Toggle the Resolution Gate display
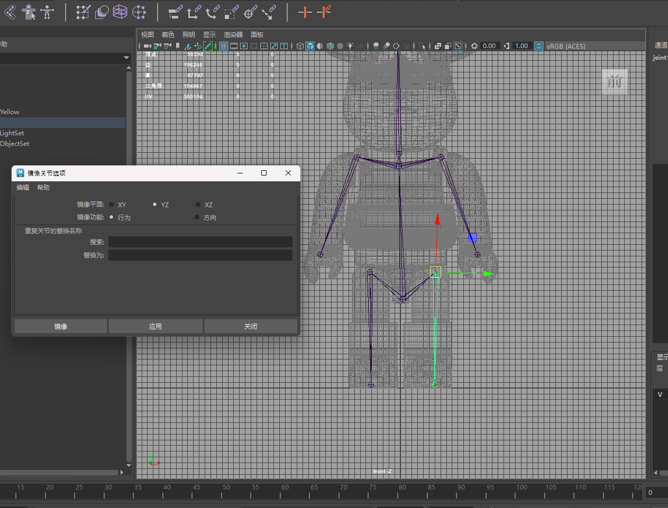The width and height of the screenshot is (668, 508). click(244, 46)
